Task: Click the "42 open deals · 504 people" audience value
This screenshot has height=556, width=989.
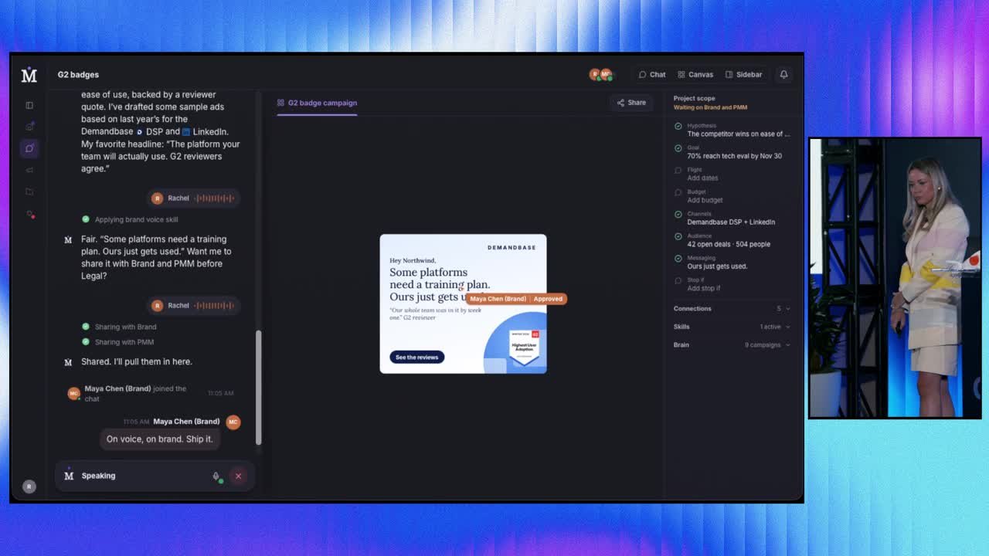Action: pyautogui.click(x=729, y=244)
